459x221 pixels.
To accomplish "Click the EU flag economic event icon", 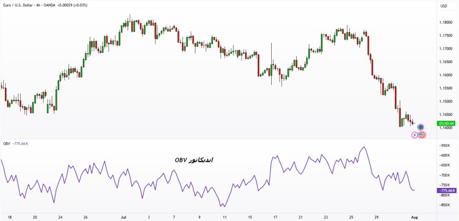I will tap(420, 127).
